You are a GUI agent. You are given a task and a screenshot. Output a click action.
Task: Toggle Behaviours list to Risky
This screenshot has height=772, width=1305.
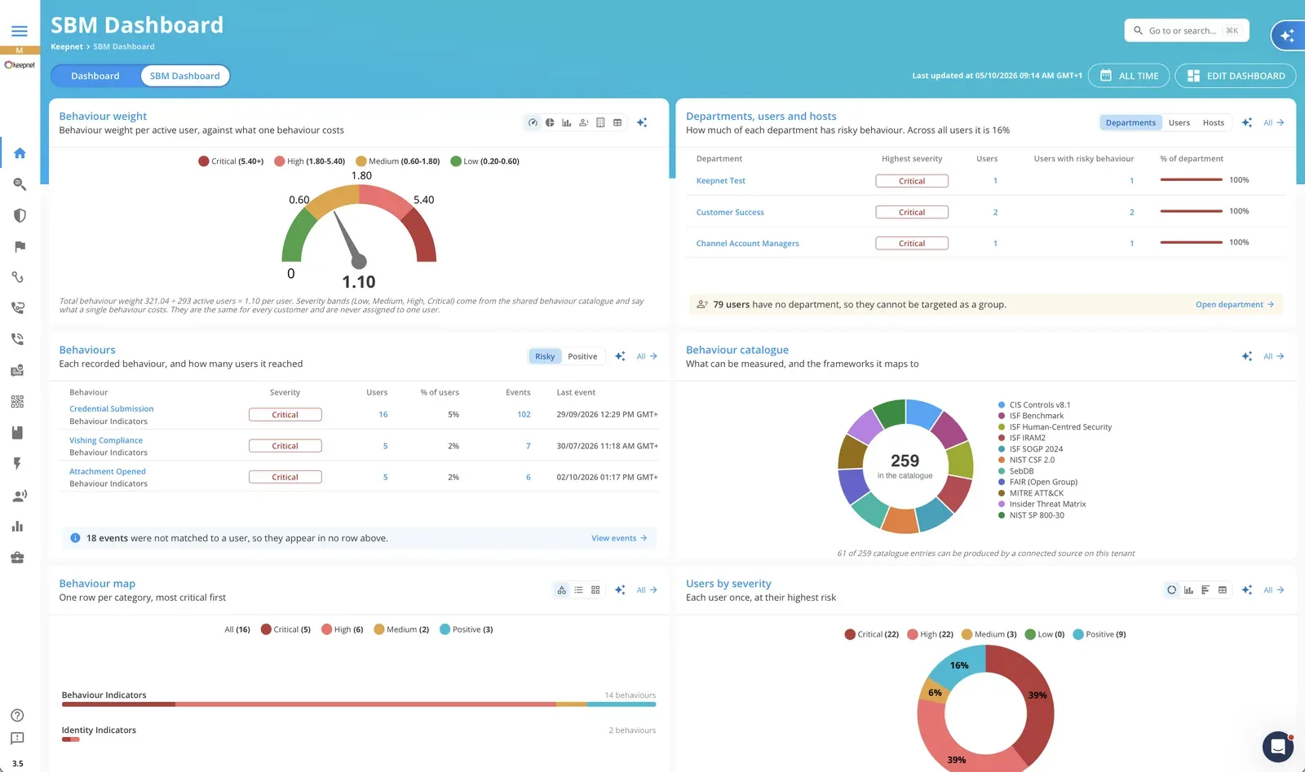coord(545,356)
